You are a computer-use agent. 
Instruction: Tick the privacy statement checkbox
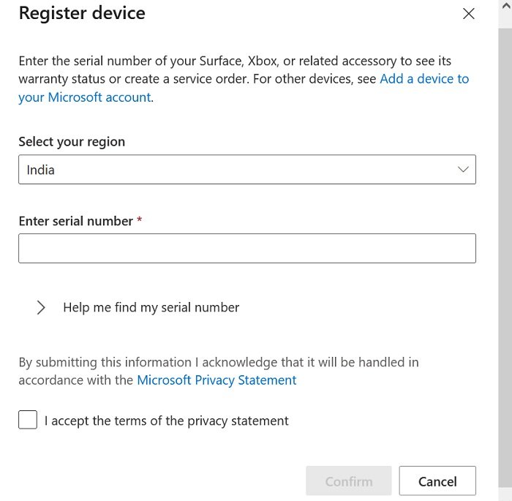tap(28, 421)
